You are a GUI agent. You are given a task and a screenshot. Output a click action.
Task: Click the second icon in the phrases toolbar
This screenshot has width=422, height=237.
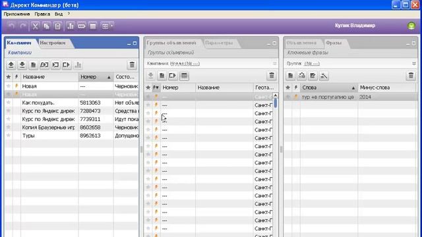[x=301, y=76]
